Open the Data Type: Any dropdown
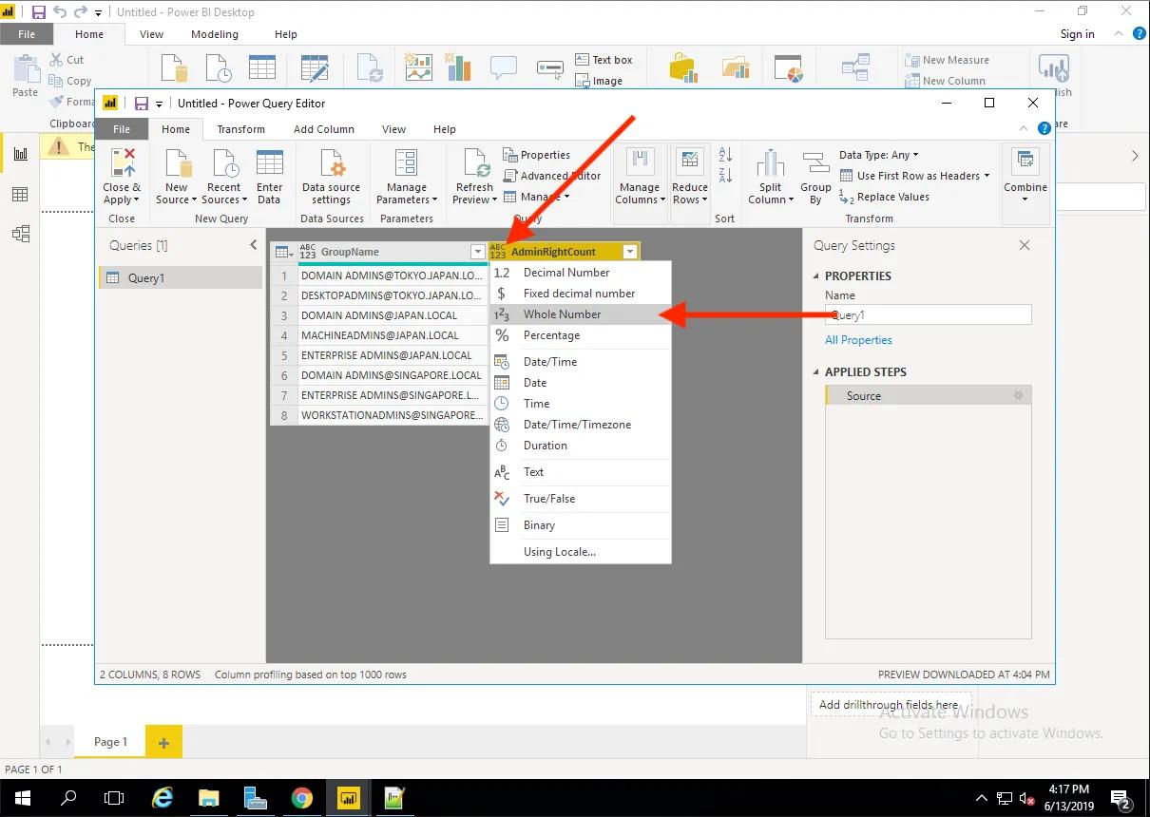This screenshot has height=817, width=1150. [x=879, y=155]
